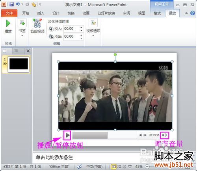Click the PowerPoint application icon
The height and width of the screenshot is (171, 197).
[4, 4]
